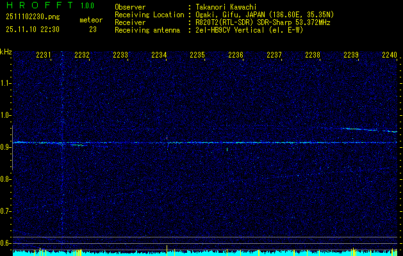Click frequency axis label 0.8
Viewport: 403px width, 256px height.
[5, 179]
